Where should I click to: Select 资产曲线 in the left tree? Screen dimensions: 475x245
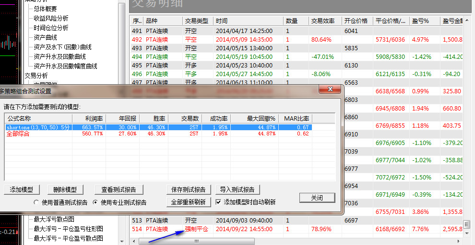pos(45,37)
